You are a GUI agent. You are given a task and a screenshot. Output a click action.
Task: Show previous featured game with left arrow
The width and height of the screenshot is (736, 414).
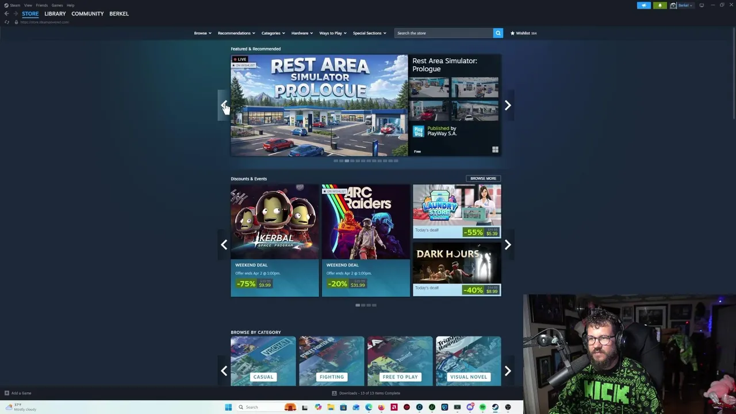point(224,105)
